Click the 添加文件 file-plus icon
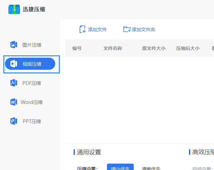This screenshot has width=214, height=170. coord(82,30)
